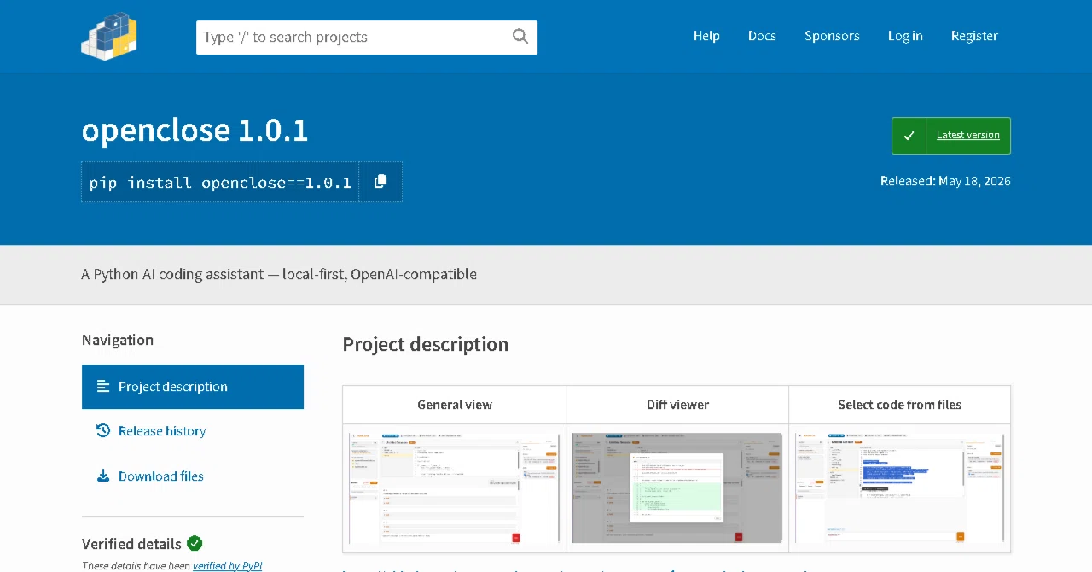This screenshot has height=572, width=1092.
Task: Open the Register page
Action: [x=974, y=36]
